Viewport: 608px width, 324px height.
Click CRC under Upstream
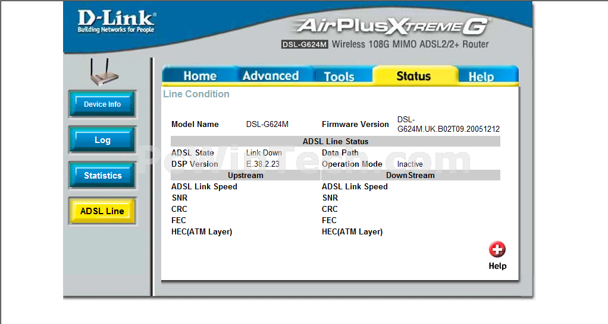(x=179, y=209)
